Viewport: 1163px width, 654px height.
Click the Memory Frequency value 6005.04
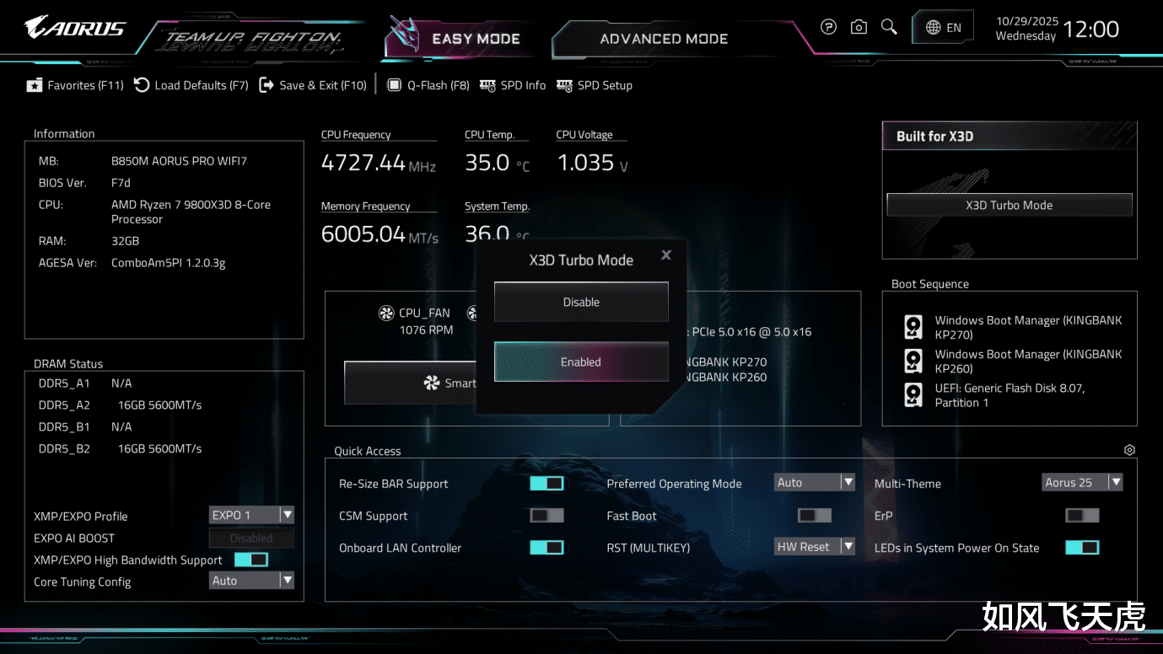coord(363,234)
